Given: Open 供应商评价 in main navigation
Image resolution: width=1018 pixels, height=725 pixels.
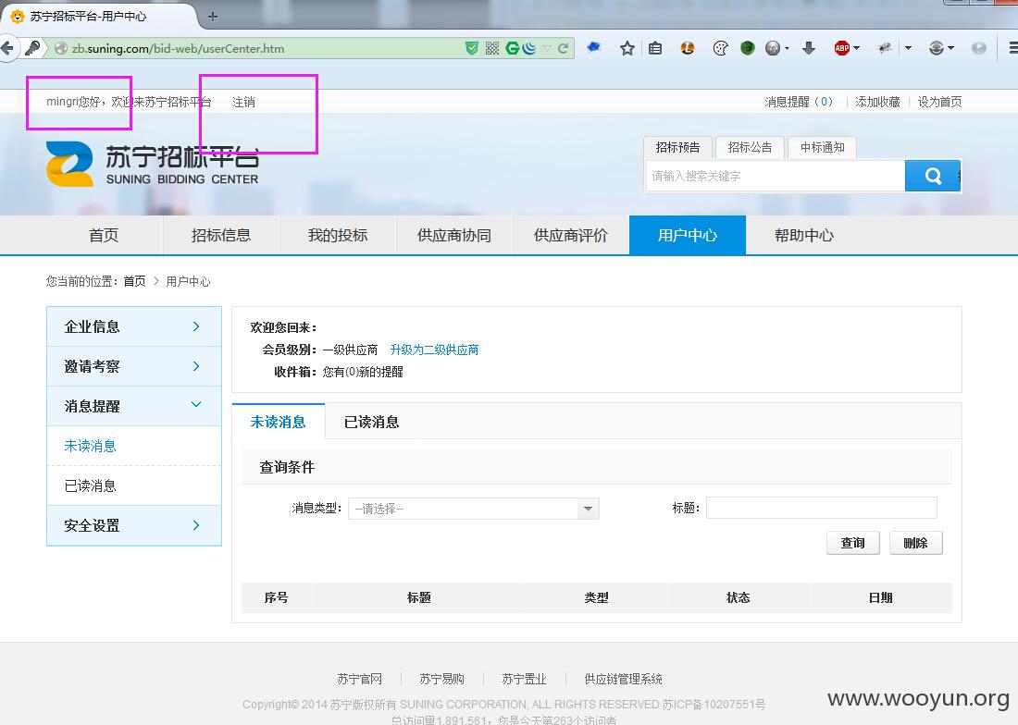Looking at the screenshot, I should tap(571, 236).
